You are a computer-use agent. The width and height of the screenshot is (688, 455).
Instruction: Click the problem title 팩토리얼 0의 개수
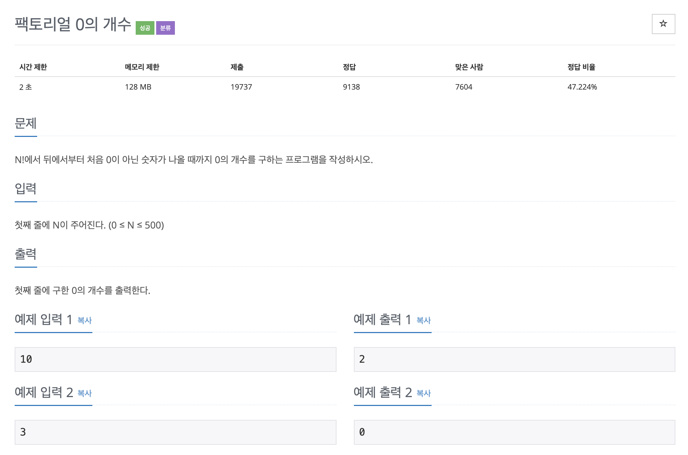pyautogui.click(x=73, y=25)
